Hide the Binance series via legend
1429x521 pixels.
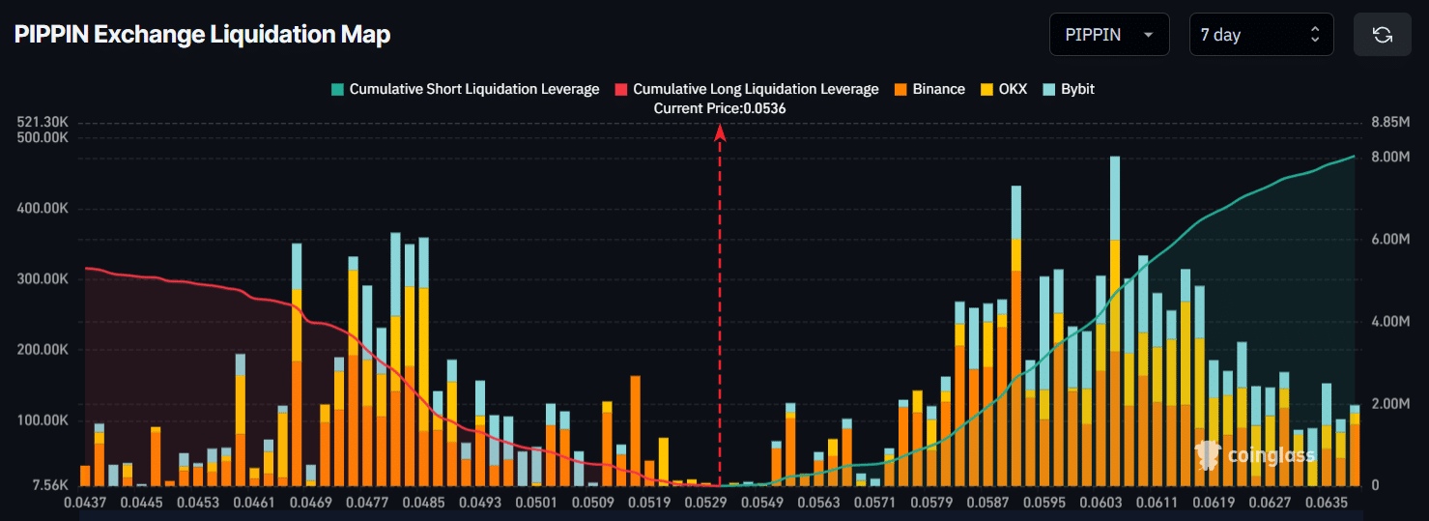938,89
